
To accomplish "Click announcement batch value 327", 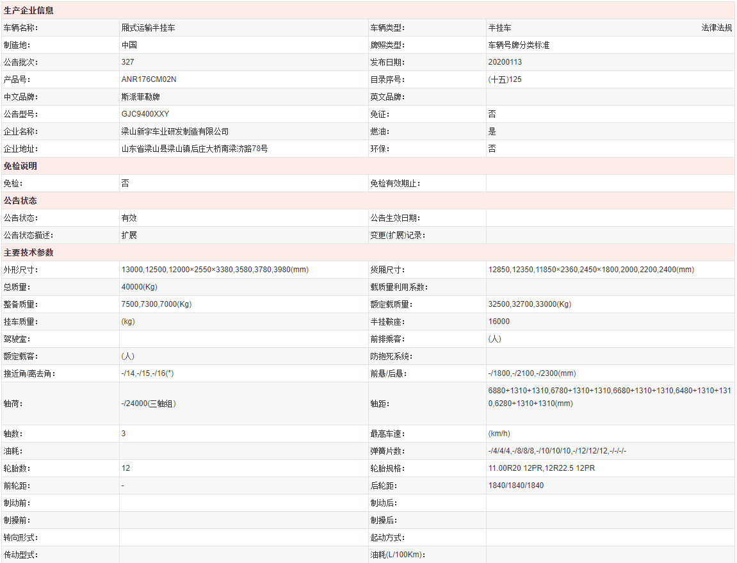I will tap(127, 62).
